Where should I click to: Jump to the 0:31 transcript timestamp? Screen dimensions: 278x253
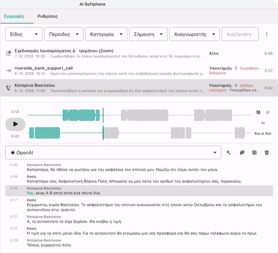coord(13,228)
